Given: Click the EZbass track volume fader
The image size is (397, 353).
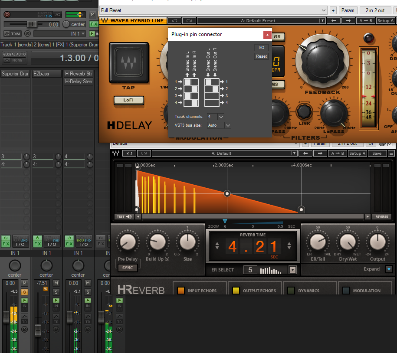Looking at the screenshot, I should point(38,330).
